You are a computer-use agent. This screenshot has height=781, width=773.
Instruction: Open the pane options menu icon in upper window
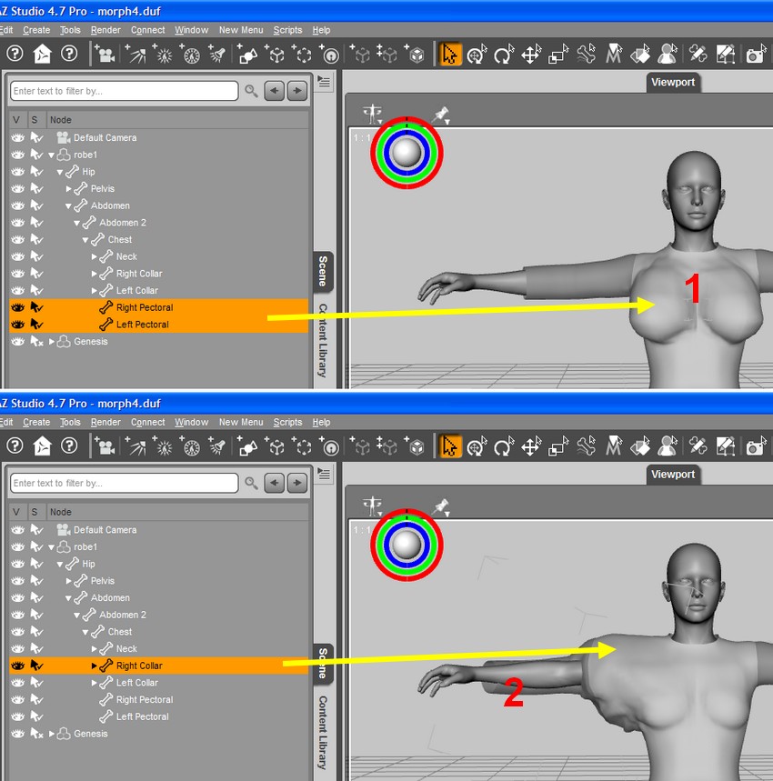[x=325, y=81]
